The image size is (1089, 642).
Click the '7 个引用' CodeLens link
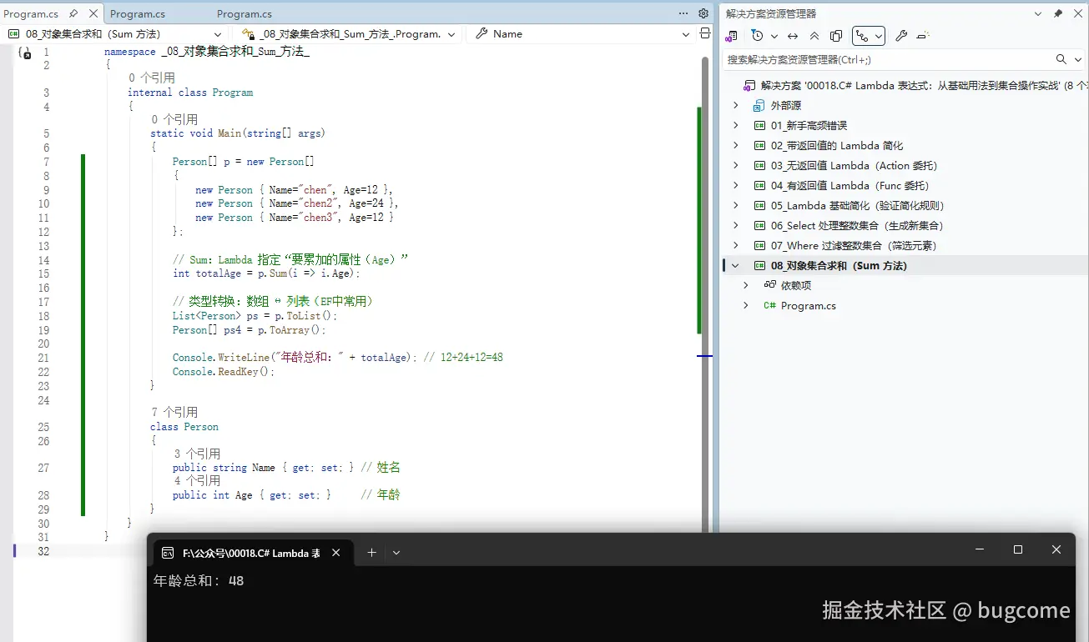pyautogui.click(x=174, y=412)
